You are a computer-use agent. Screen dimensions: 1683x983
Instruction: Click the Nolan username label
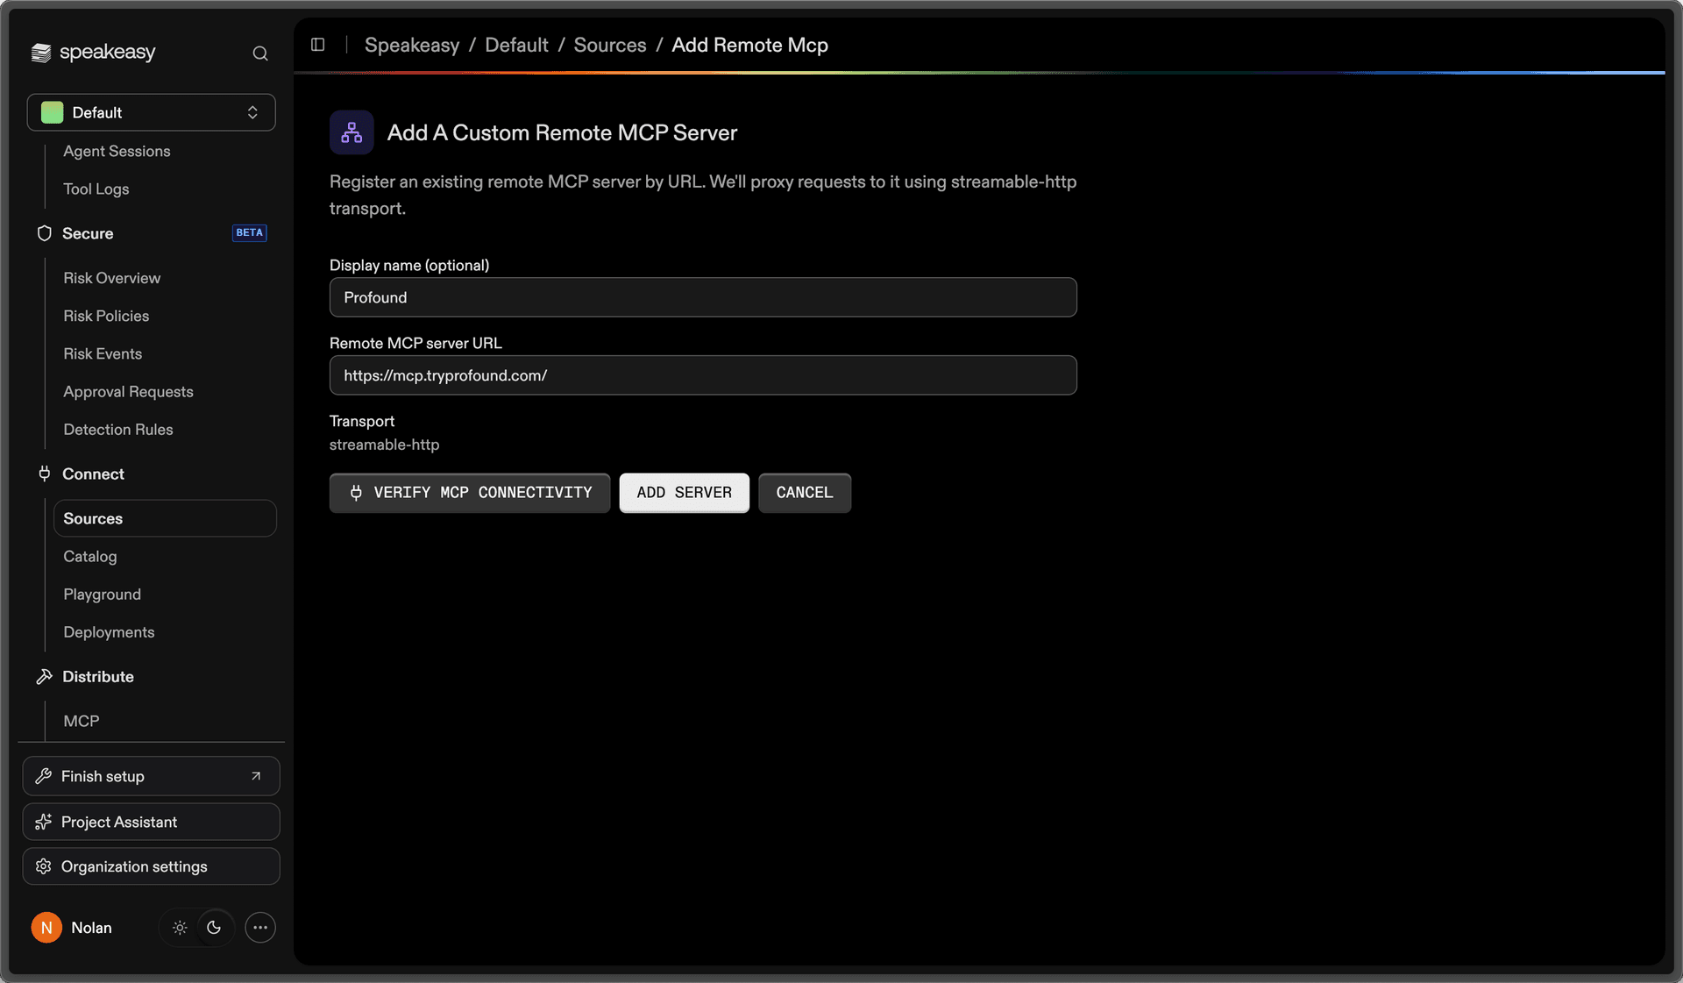click(91, 928)
